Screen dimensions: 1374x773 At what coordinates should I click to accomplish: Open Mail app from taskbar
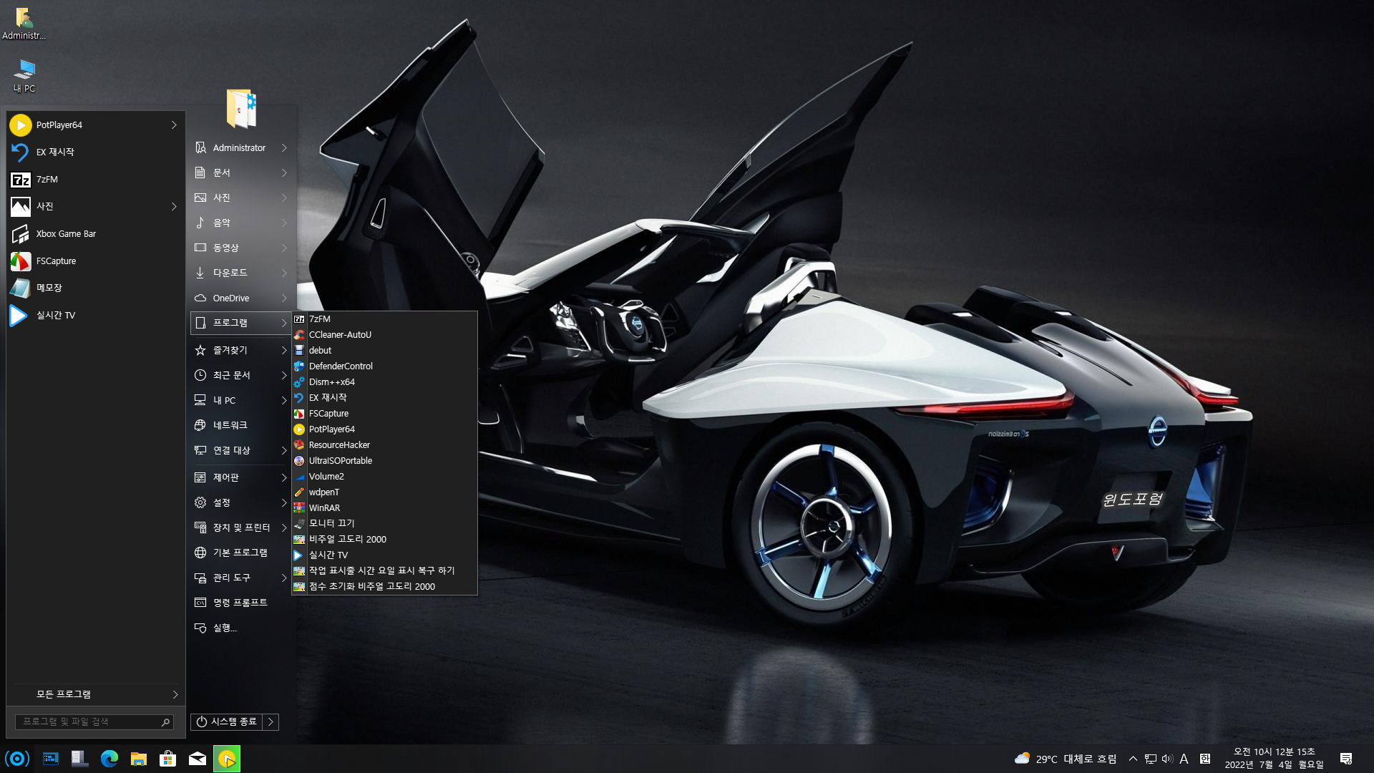198,759
